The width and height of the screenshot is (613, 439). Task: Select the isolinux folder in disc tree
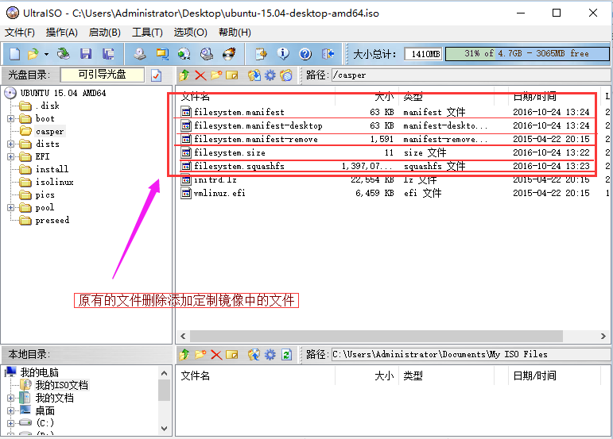tap(54, 182)
